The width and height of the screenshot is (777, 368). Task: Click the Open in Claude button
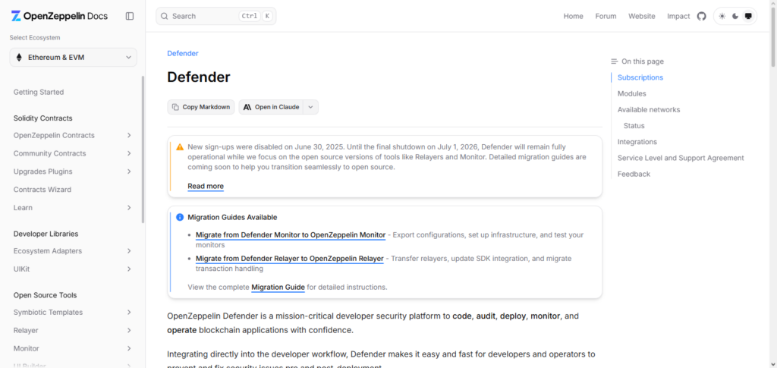coord(272,107)
